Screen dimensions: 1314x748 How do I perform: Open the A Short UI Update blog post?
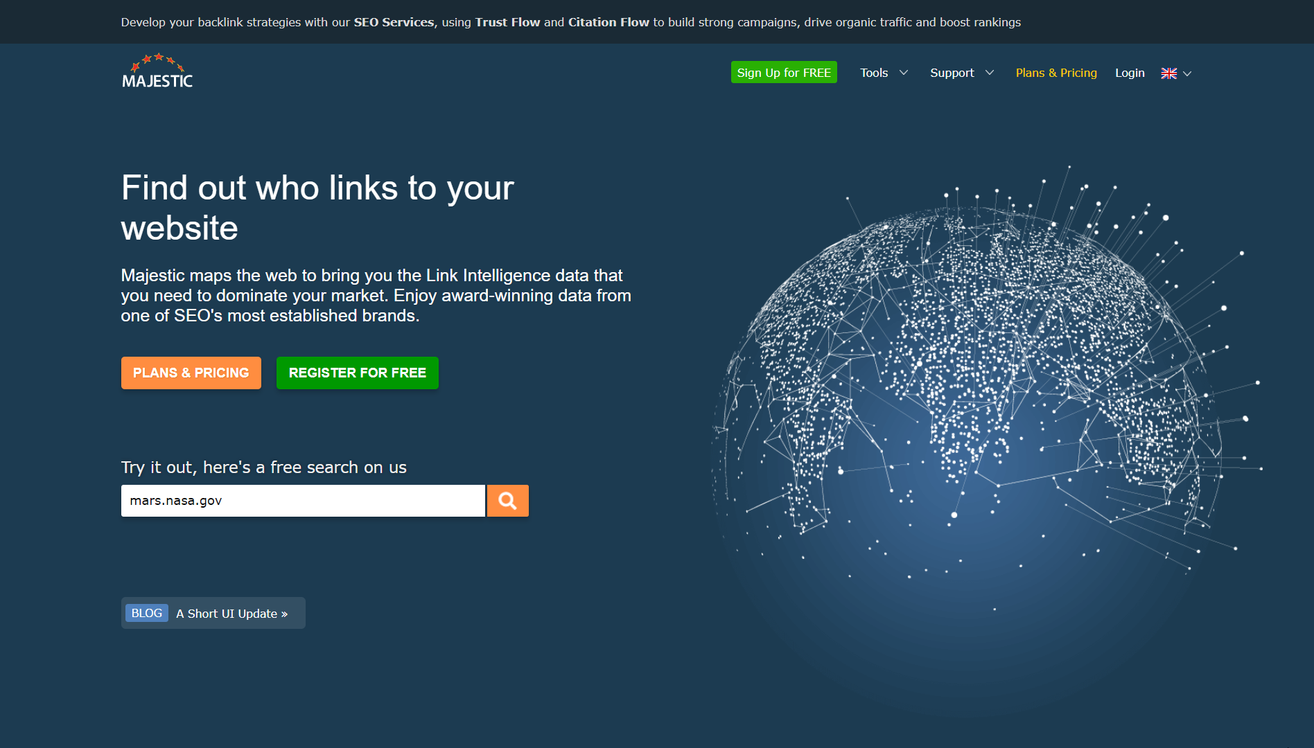click(231, 614)
